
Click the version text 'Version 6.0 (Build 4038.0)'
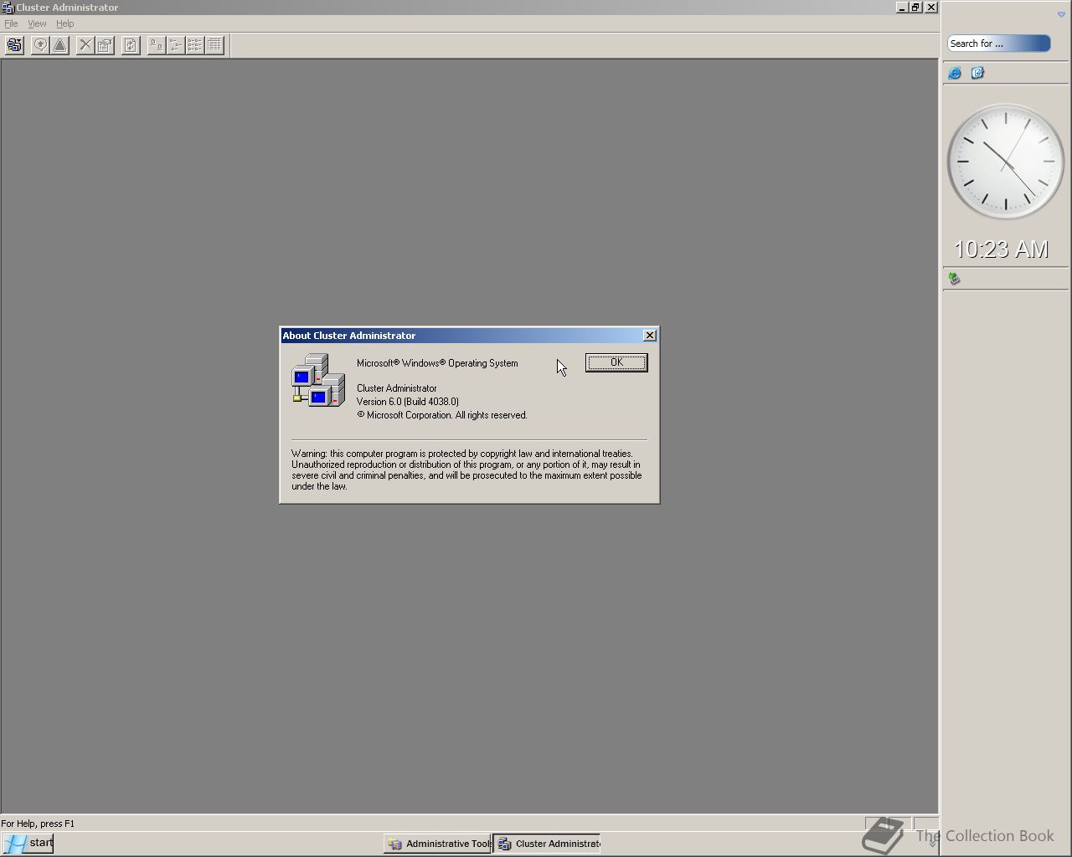click(x=408, y=402)
